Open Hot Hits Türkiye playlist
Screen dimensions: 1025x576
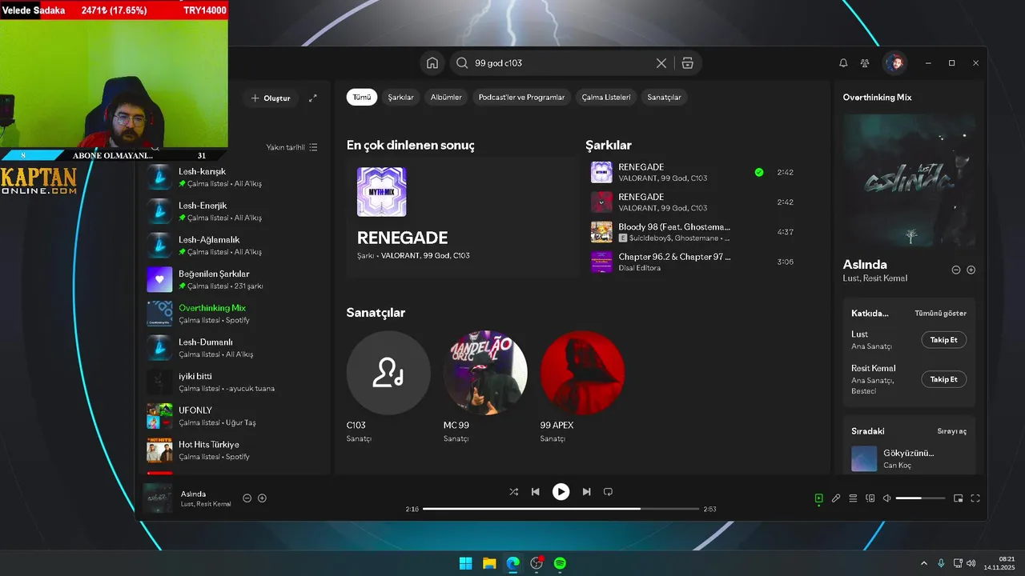[x=234, y=450]
